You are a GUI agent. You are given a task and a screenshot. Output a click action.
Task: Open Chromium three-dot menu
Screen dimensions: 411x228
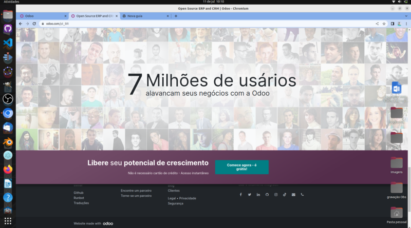[406, 24]
